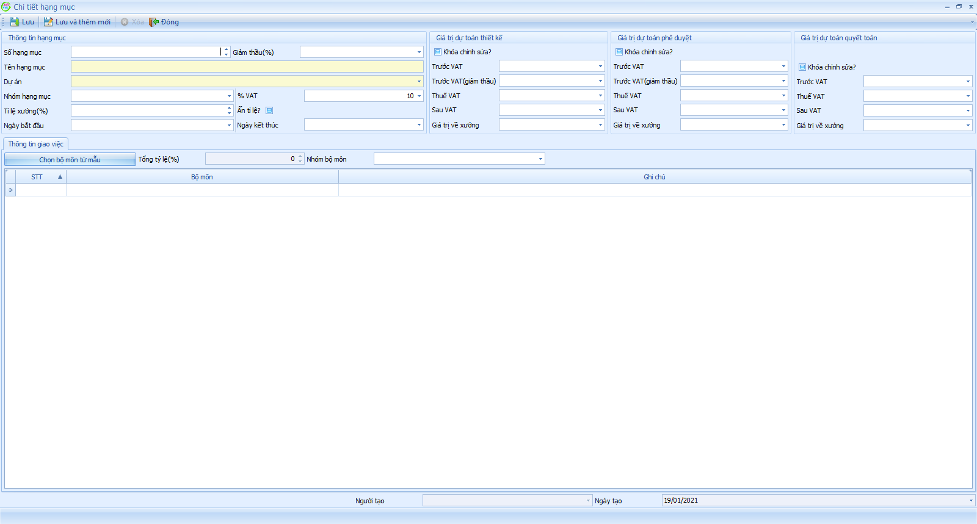Screen dimensions: 977x524
Task: Open the Nhóm bộ môn dropdown
Action: point(540,159)
